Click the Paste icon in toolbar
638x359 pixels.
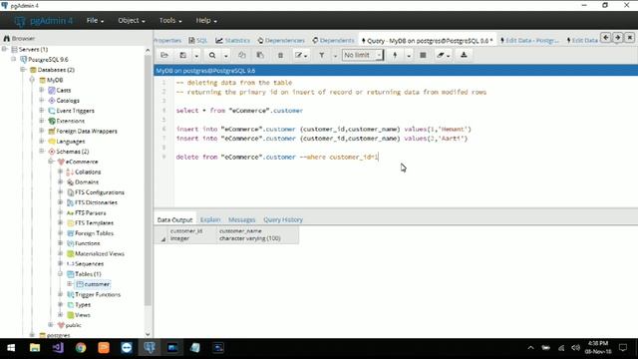(x=260, y=55)
